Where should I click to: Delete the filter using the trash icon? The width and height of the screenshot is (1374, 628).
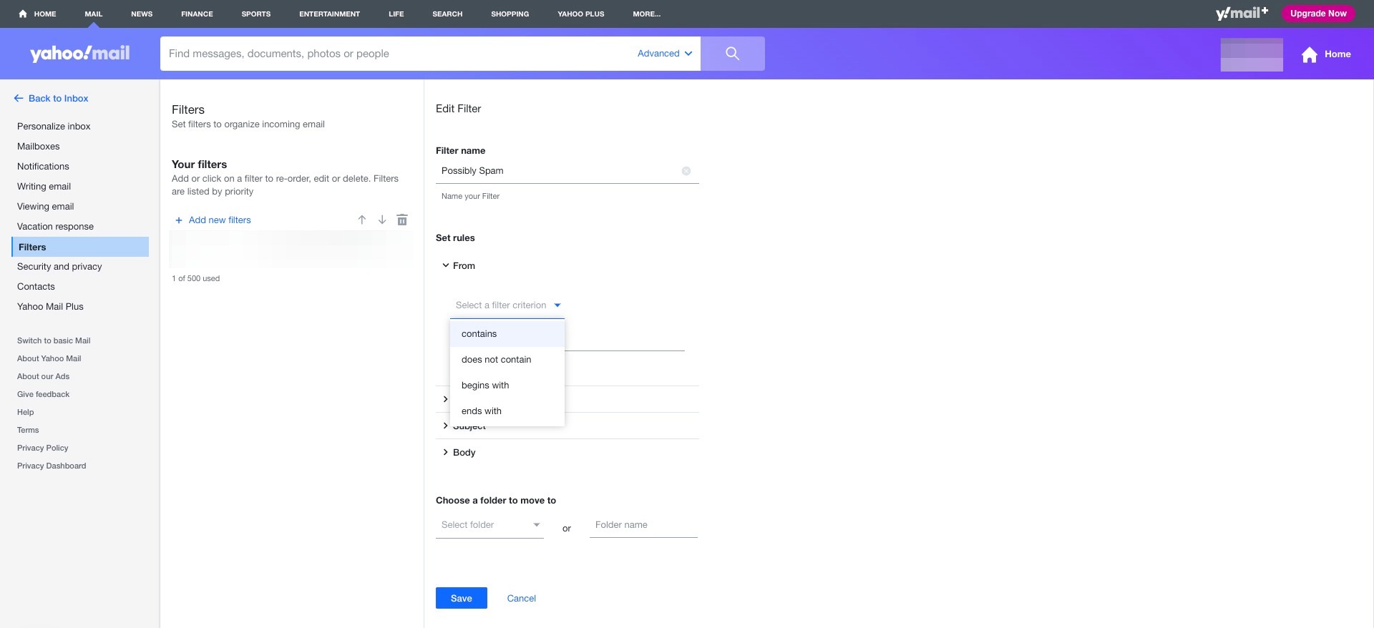(x=402, y=220)
